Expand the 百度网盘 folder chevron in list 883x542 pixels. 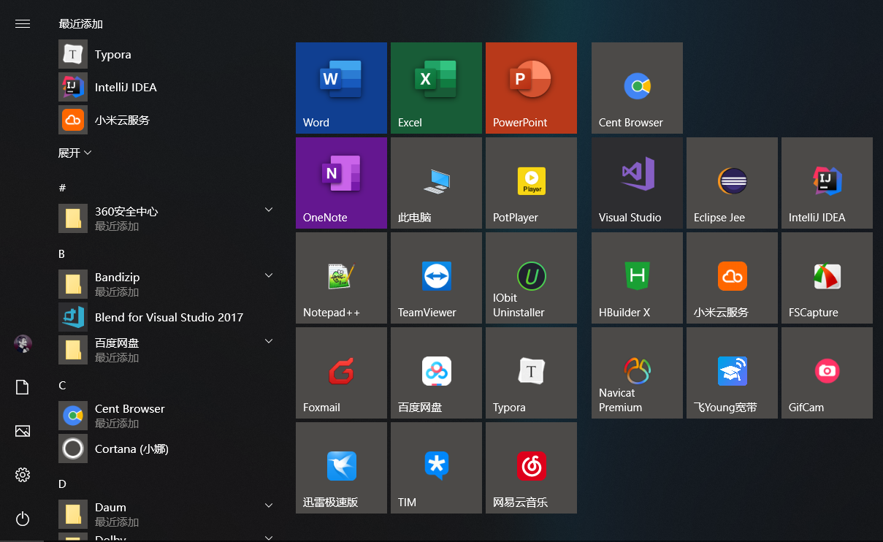point(268,342)
